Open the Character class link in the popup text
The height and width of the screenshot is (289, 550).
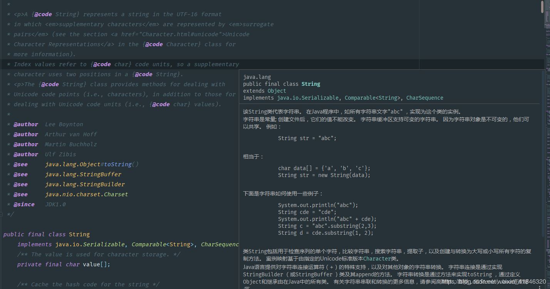coord(377,259)
